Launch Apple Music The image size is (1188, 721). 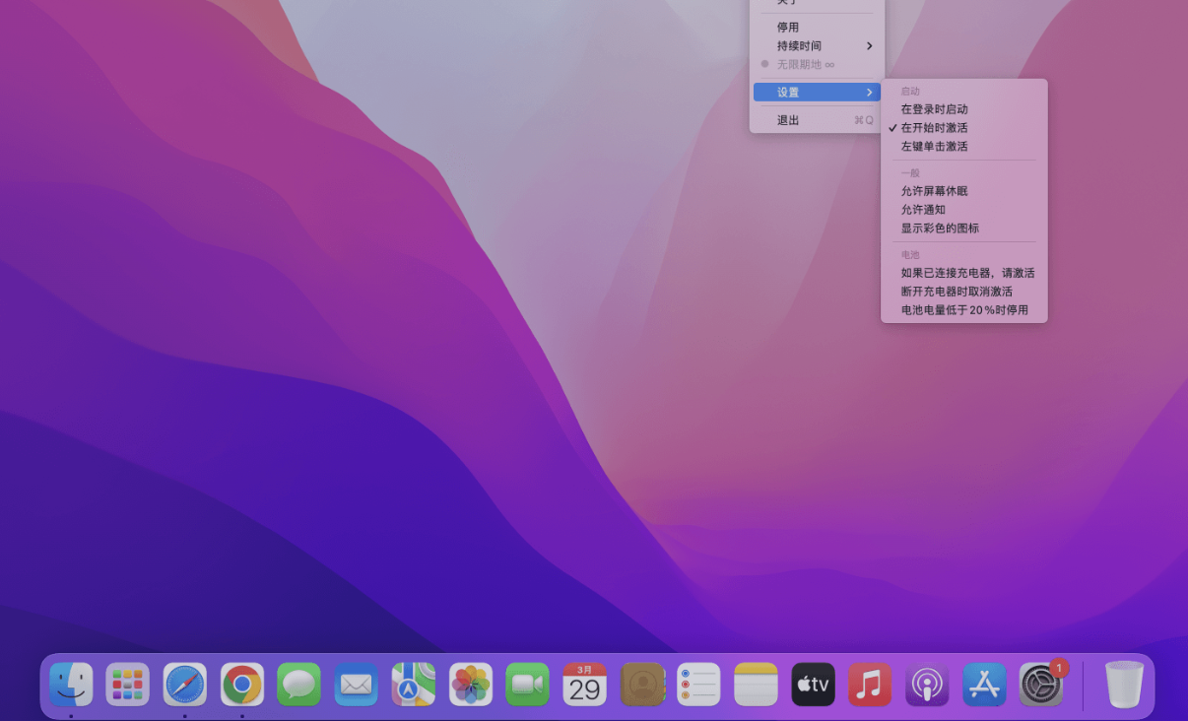(x=870, y=684)
